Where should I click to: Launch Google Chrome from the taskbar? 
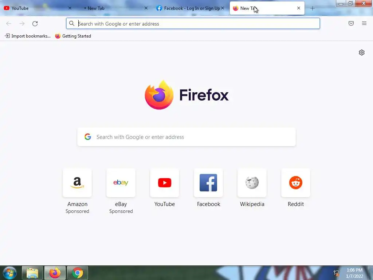pos(78,273)
